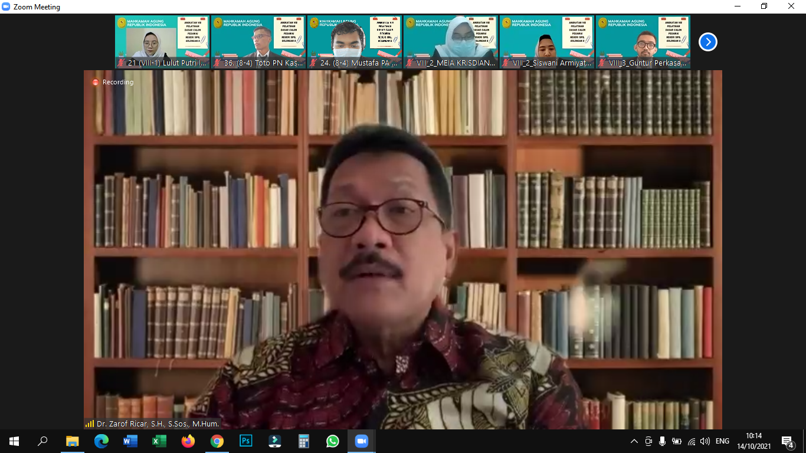
Task: Click muted mic icon on MEIA KRISDIAN tile
Action: (x=410, y=63)
